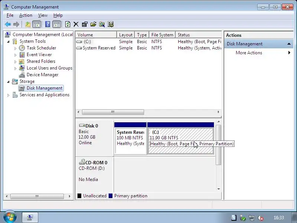The width and height of the screenshot is (297, 223).
Task: Click the Explore magnifier toolbar icon
Action: [x=102, y=24]
